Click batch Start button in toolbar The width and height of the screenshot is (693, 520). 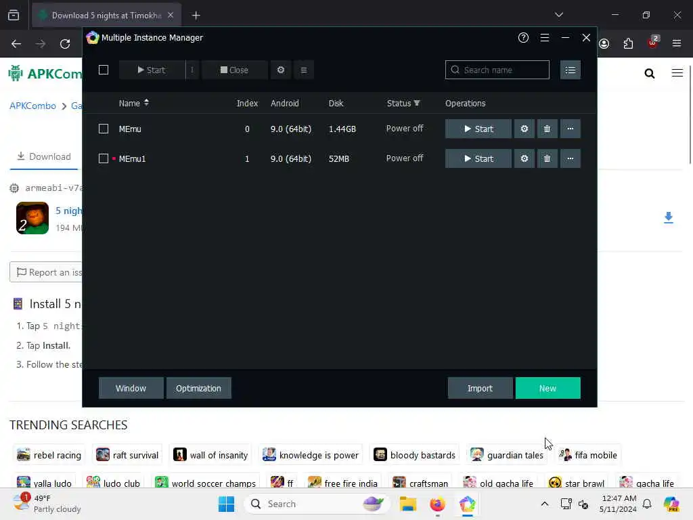(x=152, y=70)
